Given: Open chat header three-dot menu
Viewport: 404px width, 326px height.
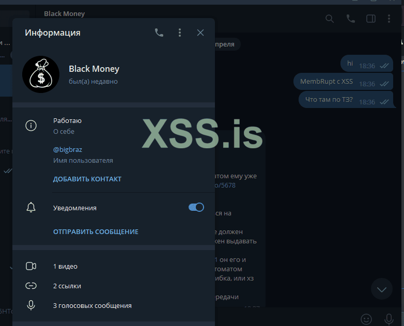Looking at the screenshot, I should coord(389,19).
